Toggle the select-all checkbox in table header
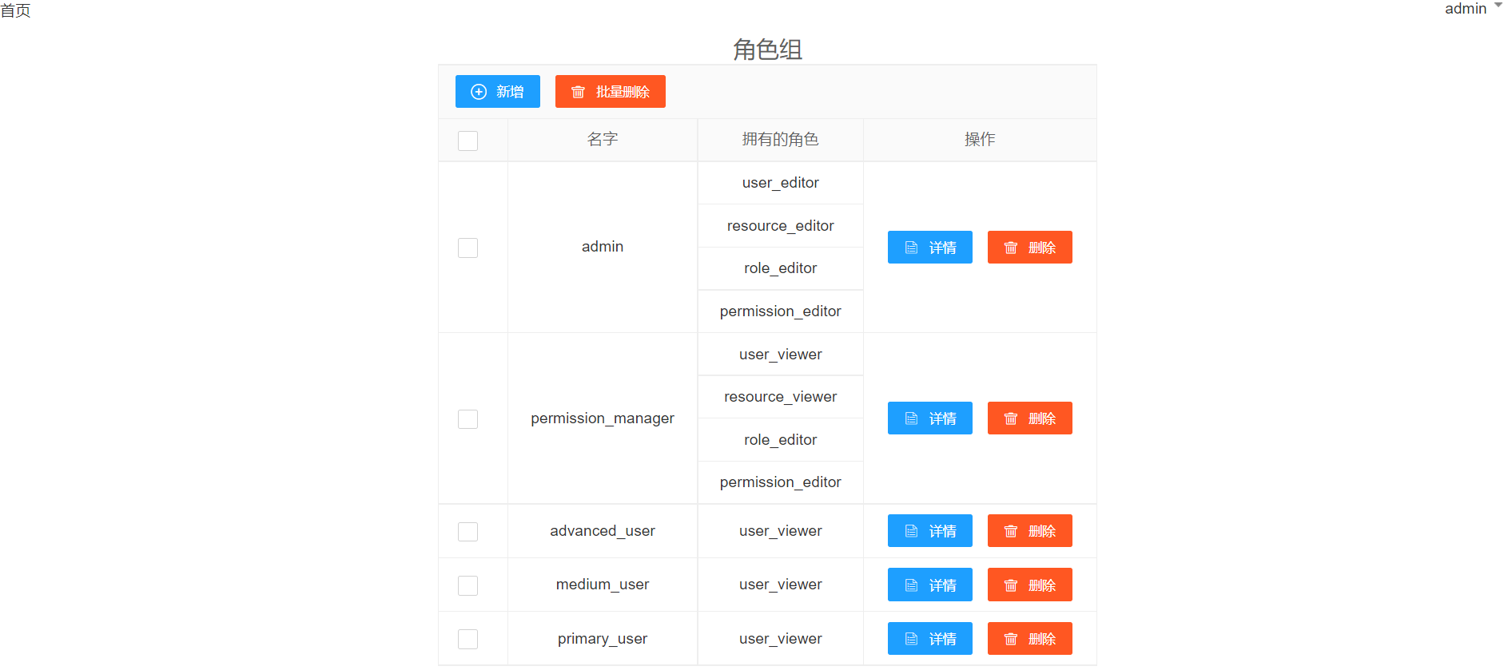1512x670 pixels. point(468,141)
